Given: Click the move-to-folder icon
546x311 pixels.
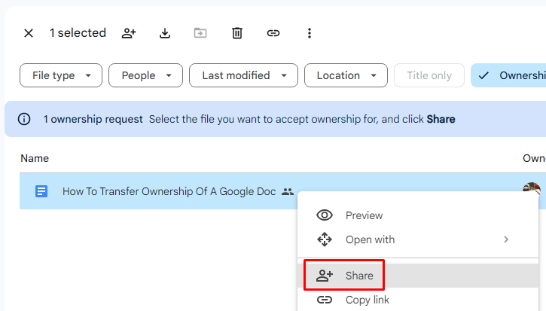Looking at the screenshot, I should pos(200,33).
